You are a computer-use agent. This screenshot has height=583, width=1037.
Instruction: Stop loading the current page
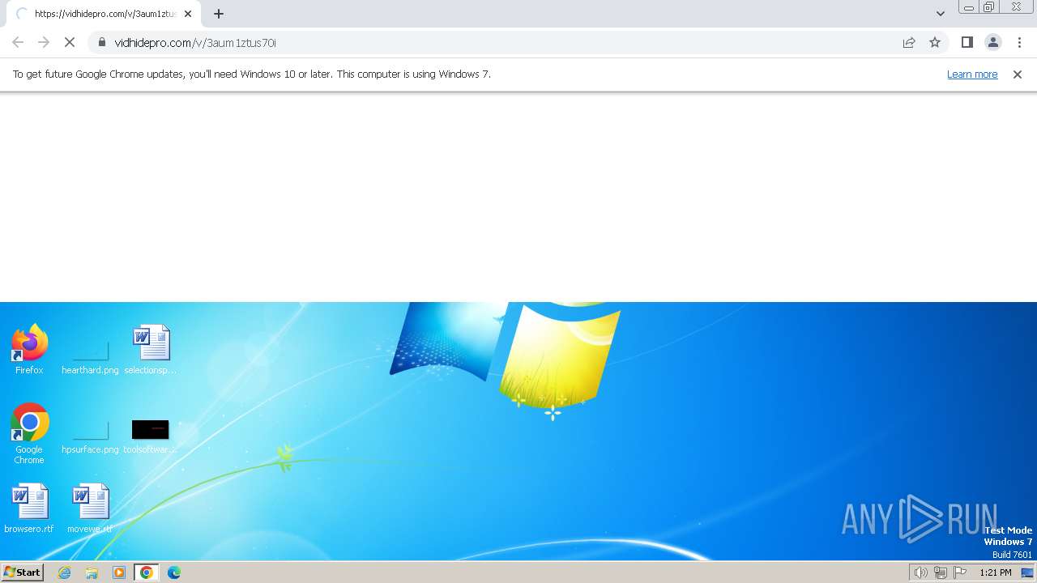[x=70, y=42]
